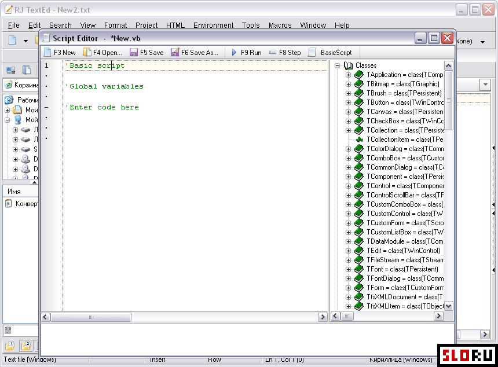Click the Конверт file icon in list
Image resolution: width=498 pixels, height=367 pixels.
pyautogui.click(x=9, y=204)
